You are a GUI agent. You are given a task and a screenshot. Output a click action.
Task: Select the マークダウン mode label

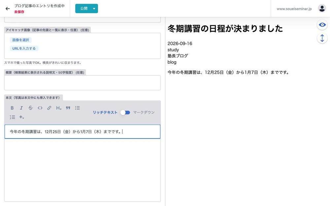144,112
